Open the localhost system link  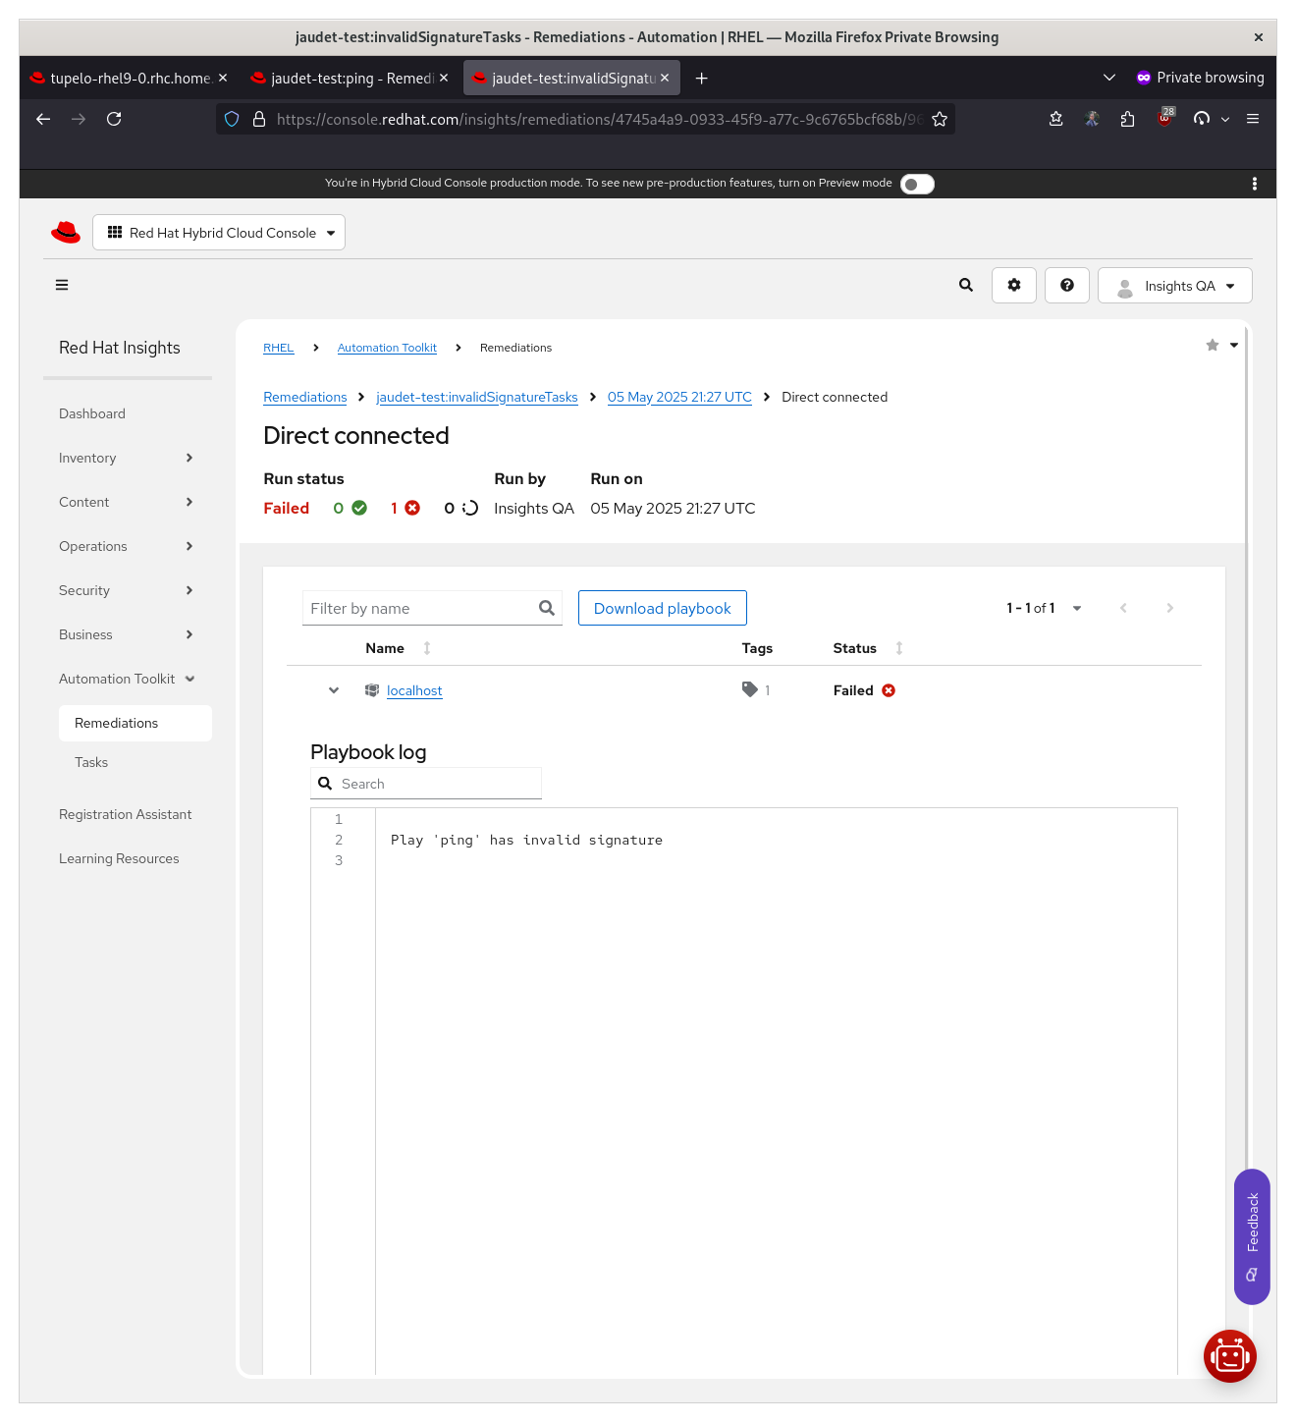(x=414, y=690)
